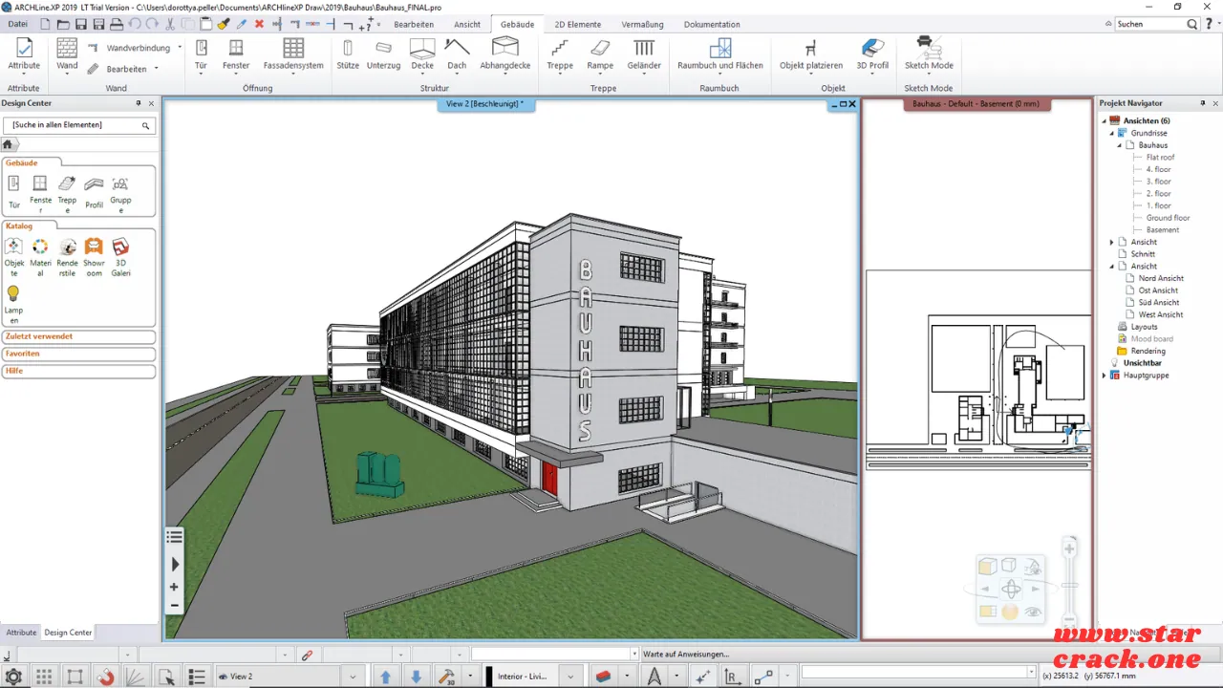The image size is (1223, 688).
Task: Open Raumbuch und Flächen
Action: 720,54
